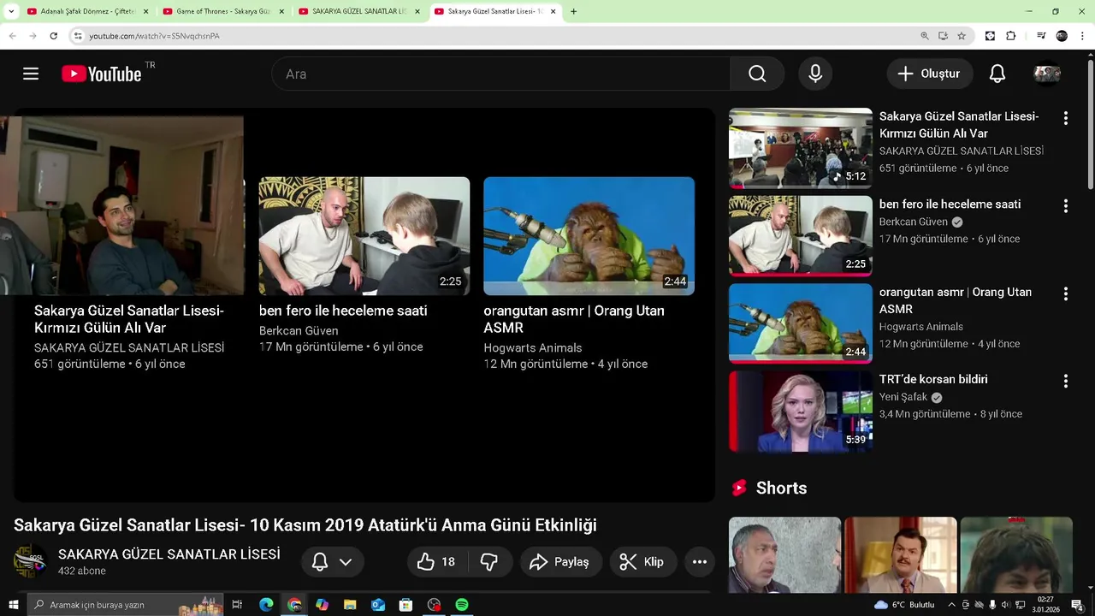Screen dimensions: 1095x616
Task: Open Chrome profile avatar in toolbar
Action: (1062, 36)
